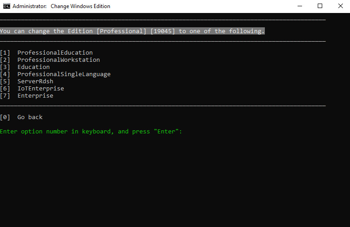Image resolution: width=350 pixels, height=227 pixels.
Task: Click the [6] option number
Action: point(5,89)
